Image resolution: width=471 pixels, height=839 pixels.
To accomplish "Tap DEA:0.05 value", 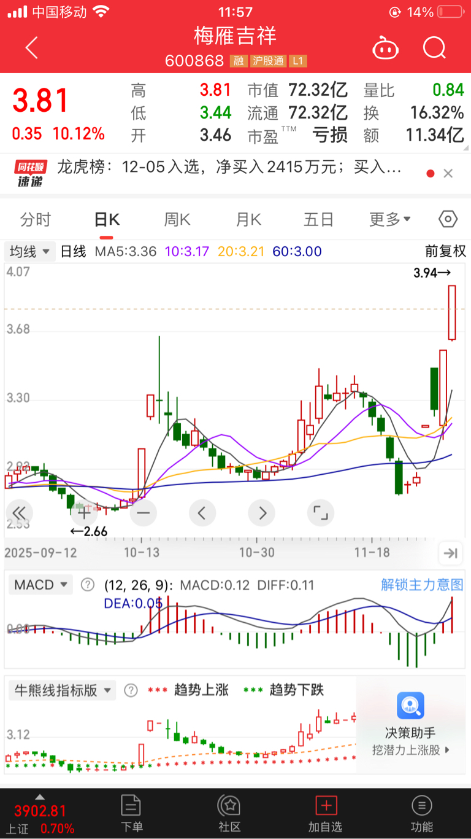I will coord(133,603).
